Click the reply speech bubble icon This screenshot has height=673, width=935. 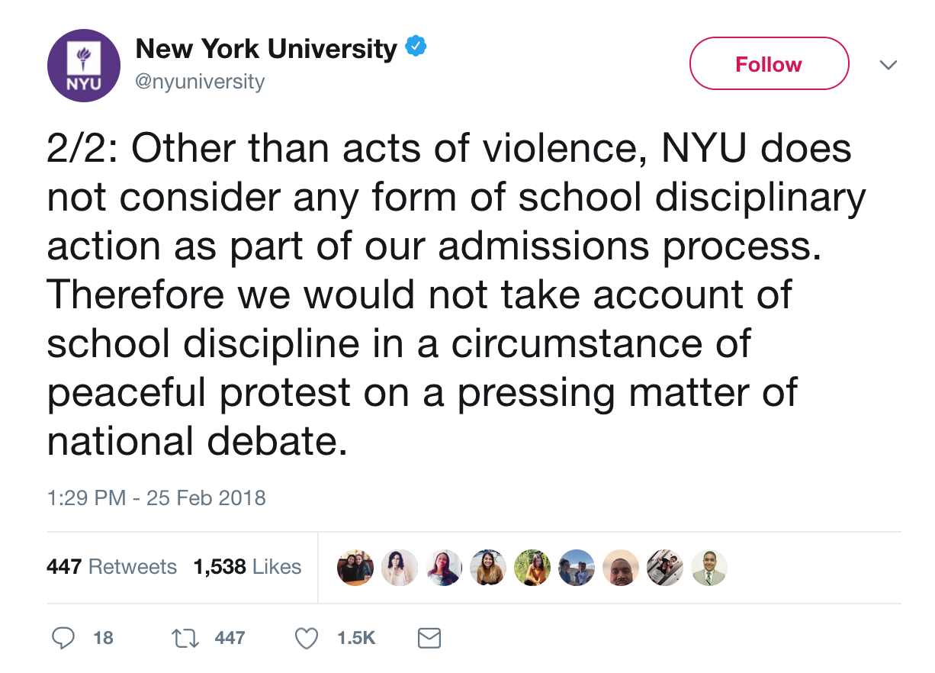[64, 638]
